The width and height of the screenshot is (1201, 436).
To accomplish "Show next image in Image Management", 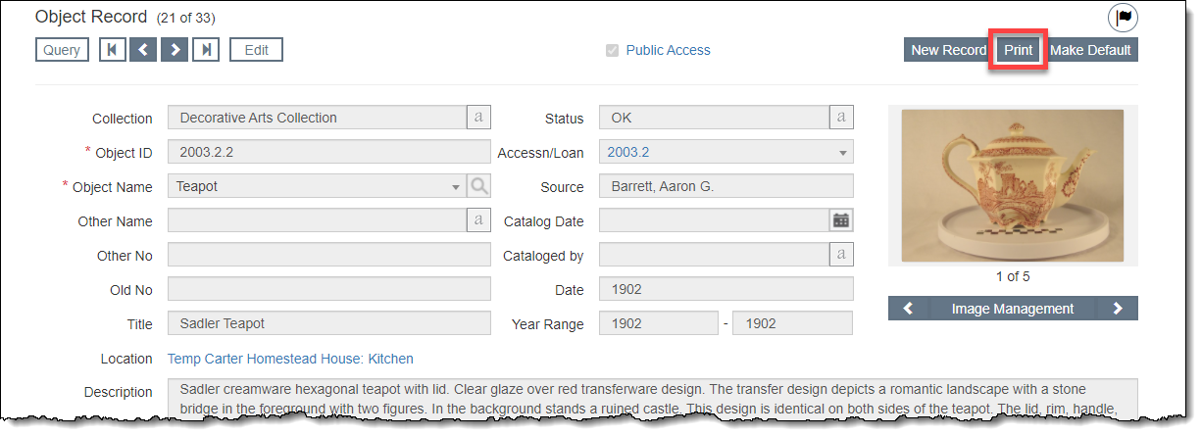I will point(1118,309).
